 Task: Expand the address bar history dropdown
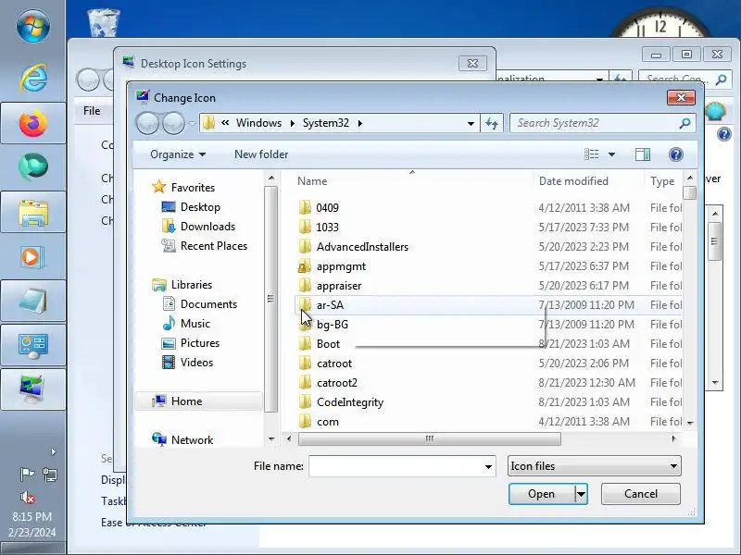(471, 124)
